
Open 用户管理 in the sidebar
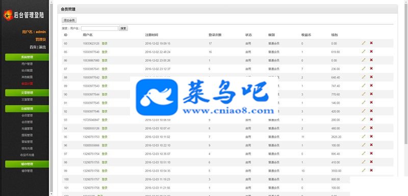click(27, 64)
